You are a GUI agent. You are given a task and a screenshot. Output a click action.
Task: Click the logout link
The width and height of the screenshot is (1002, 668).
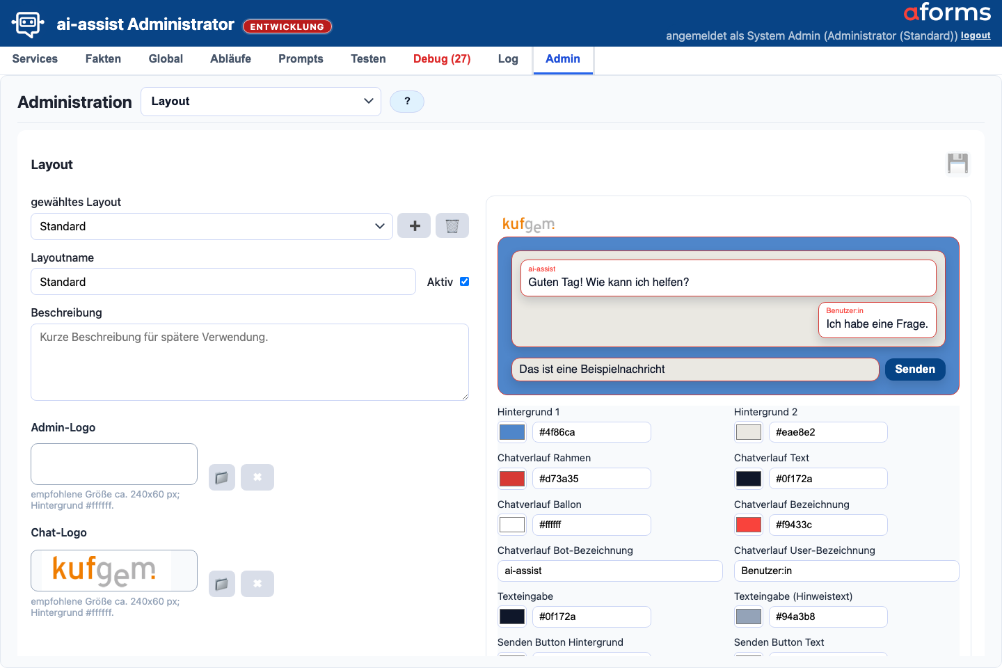tap(976, 35)
